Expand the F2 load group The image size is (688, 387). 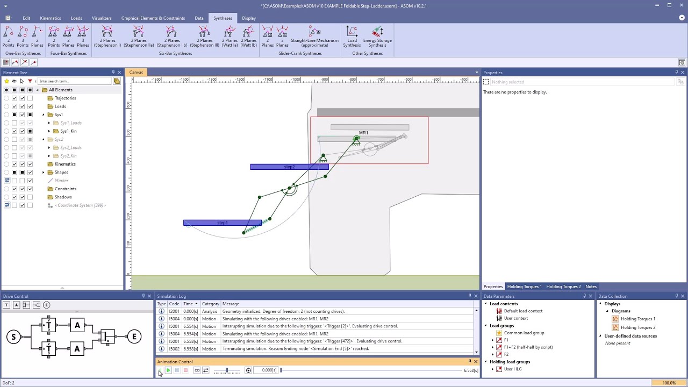pyautogui.click(x=492, y=355)
